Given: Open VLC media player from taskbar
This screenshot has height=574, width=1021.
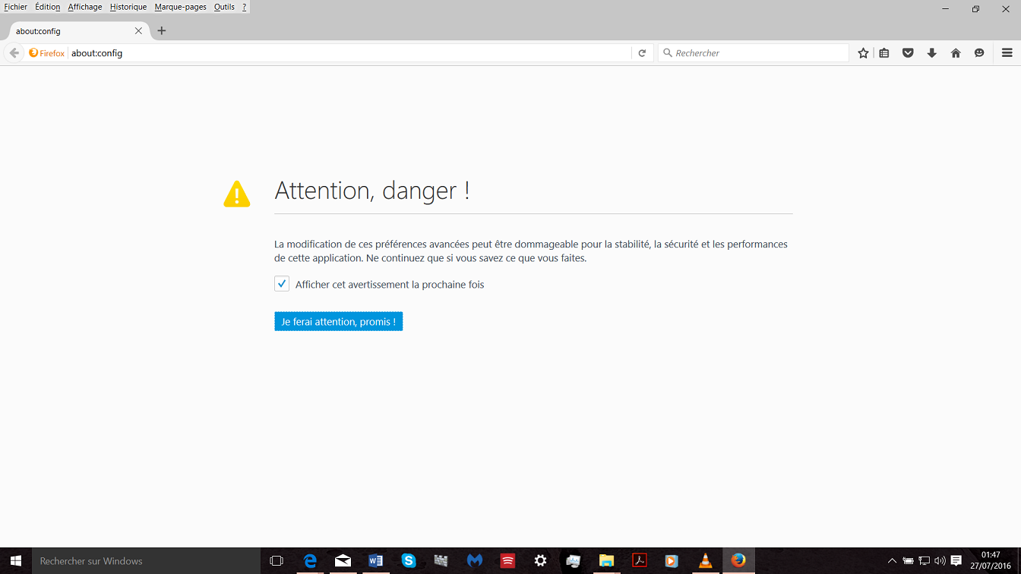Looking at the screenshot, I should pyautogui.click(x=705, y=561).
